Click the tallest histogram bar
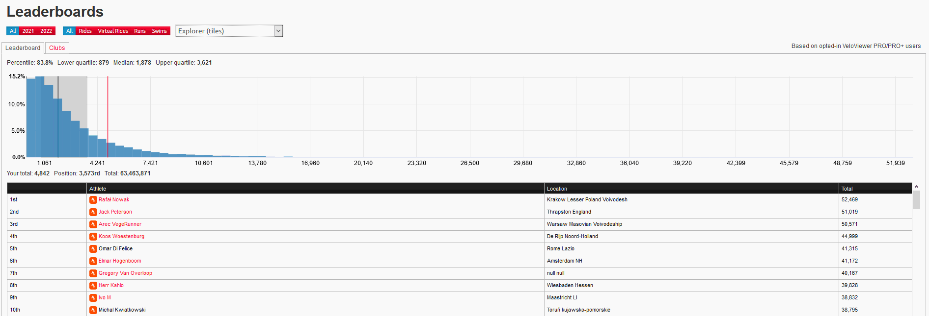 coord(40,117)
